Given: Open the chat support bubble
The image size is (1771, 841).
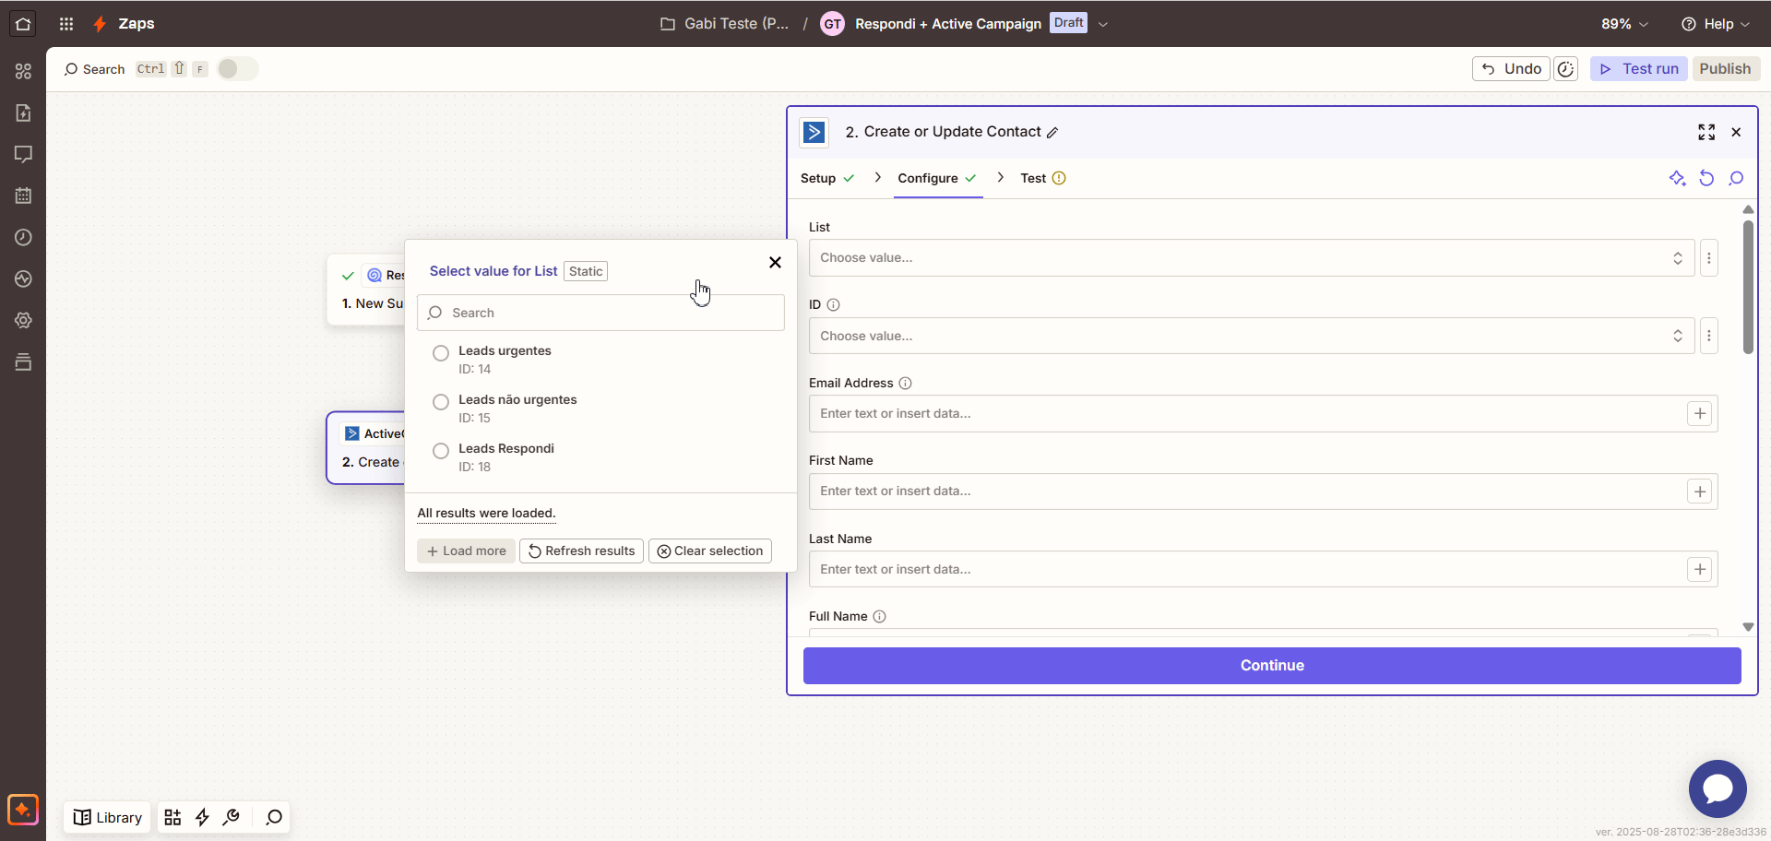Looking at the screenshot, I should pos(1718,788).
